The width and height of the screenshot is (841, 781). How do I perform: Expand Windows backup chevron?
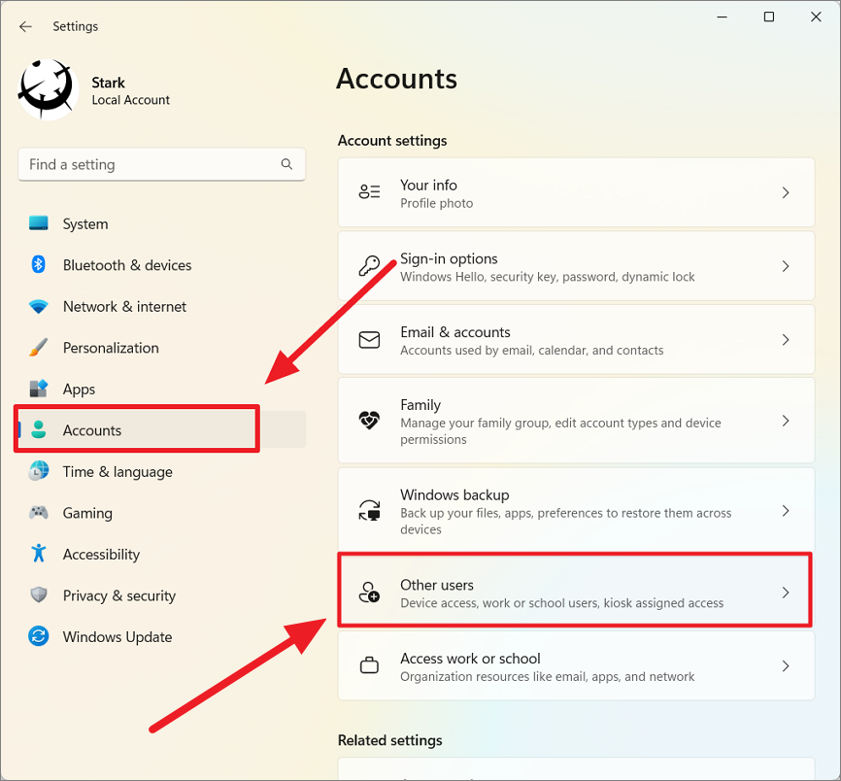[786, 511]
